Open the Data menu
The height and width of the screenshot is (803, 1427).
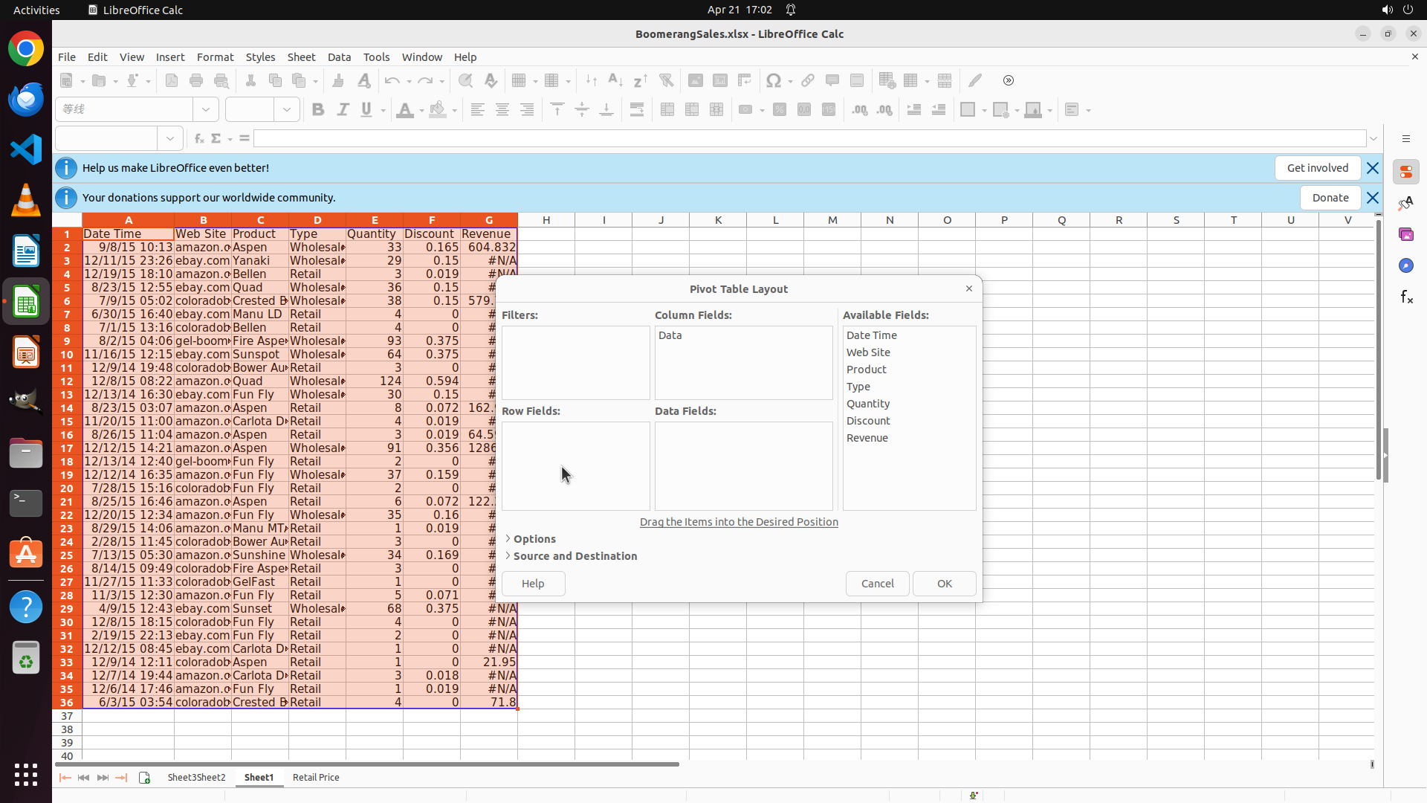pos(339,57)
